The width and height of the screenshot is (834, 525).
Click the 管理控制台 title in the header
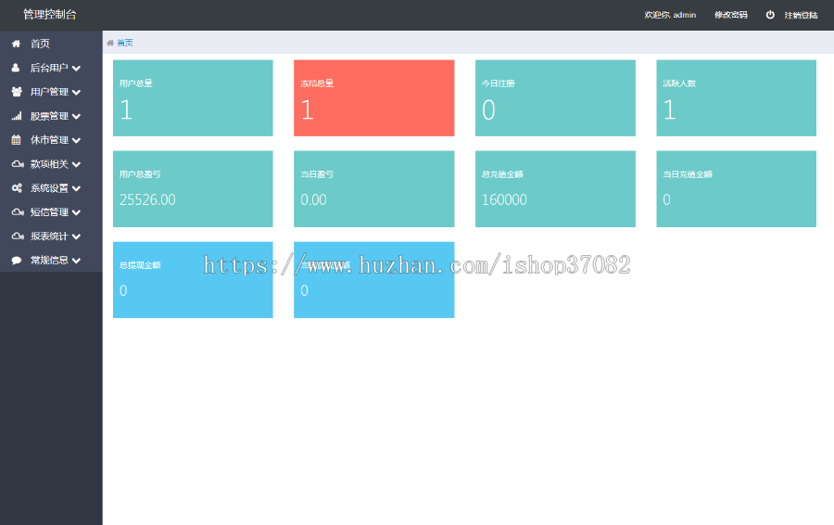(x=50, y=15)
